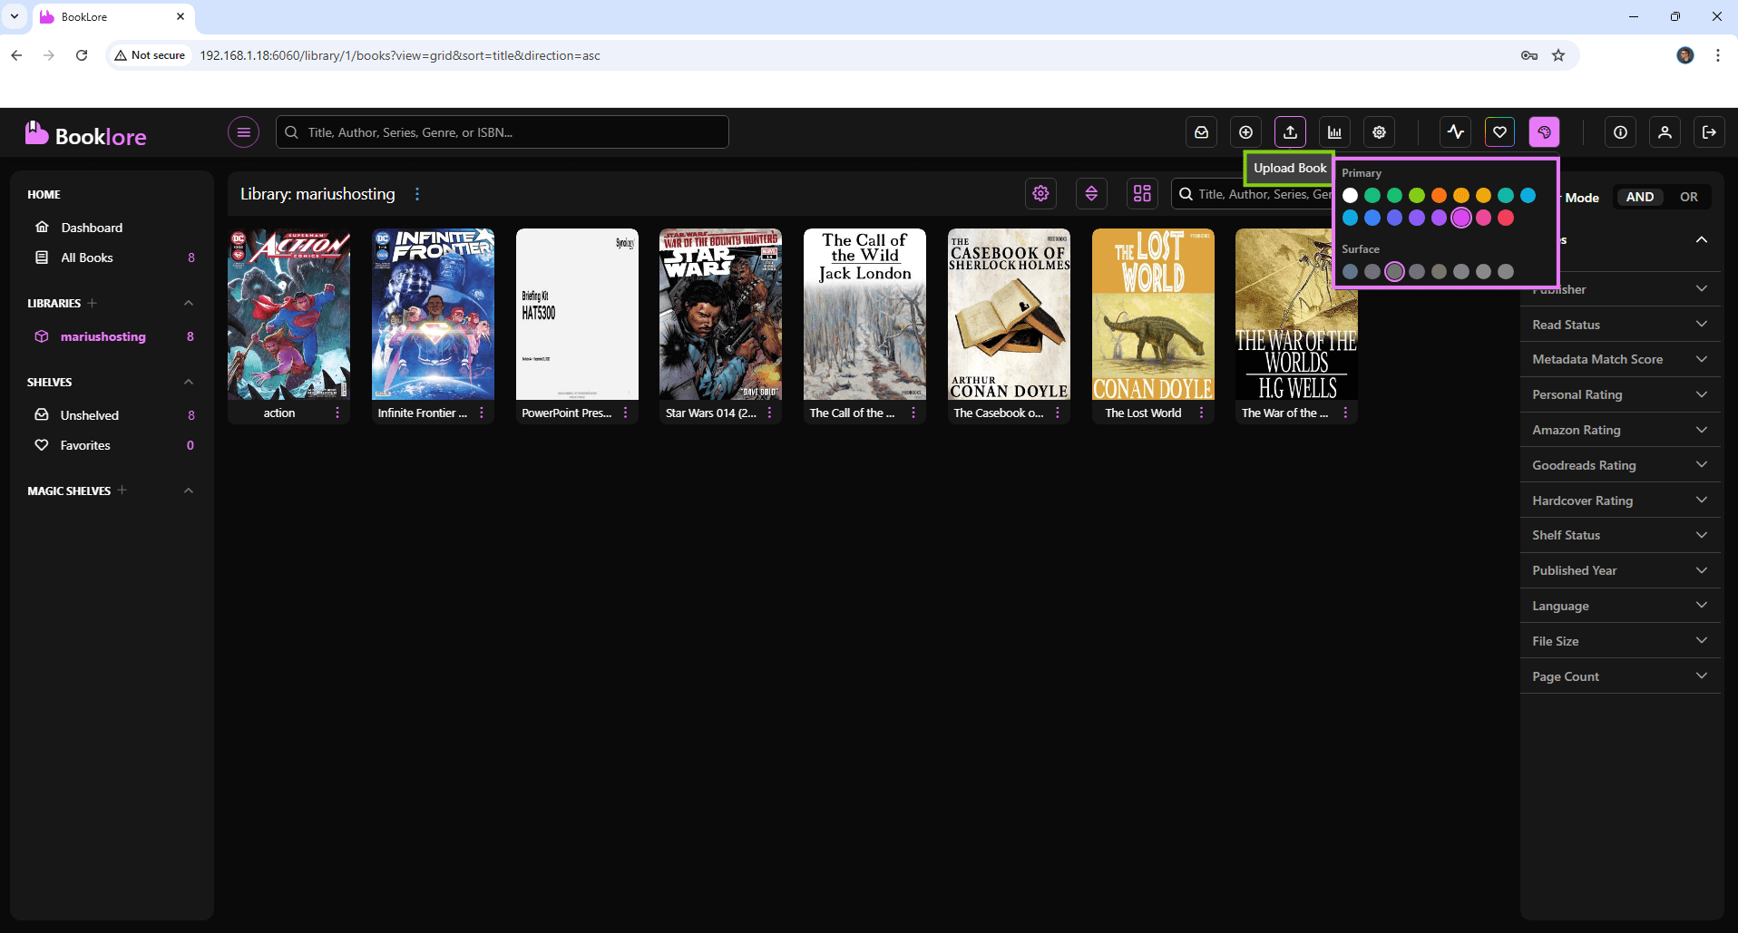Click the statistics chart icon
The width and height of the screenshot is (1738, 933).
pos(1334,132)
